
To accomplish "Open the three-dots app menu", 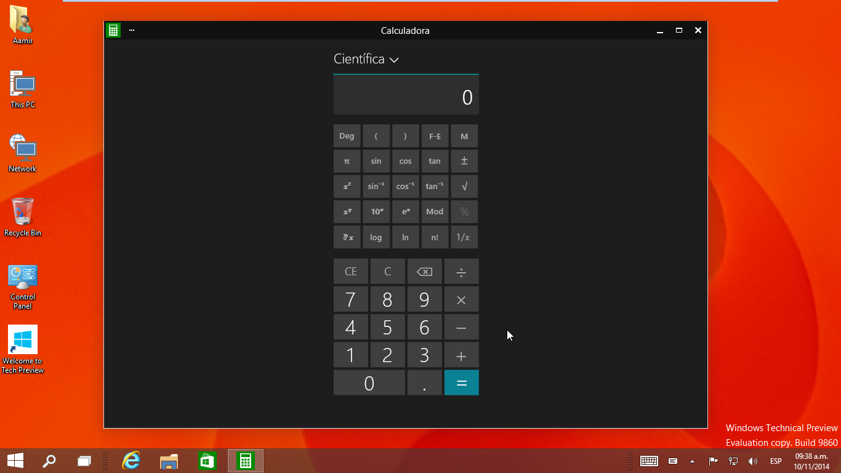I will pos(132,30).
